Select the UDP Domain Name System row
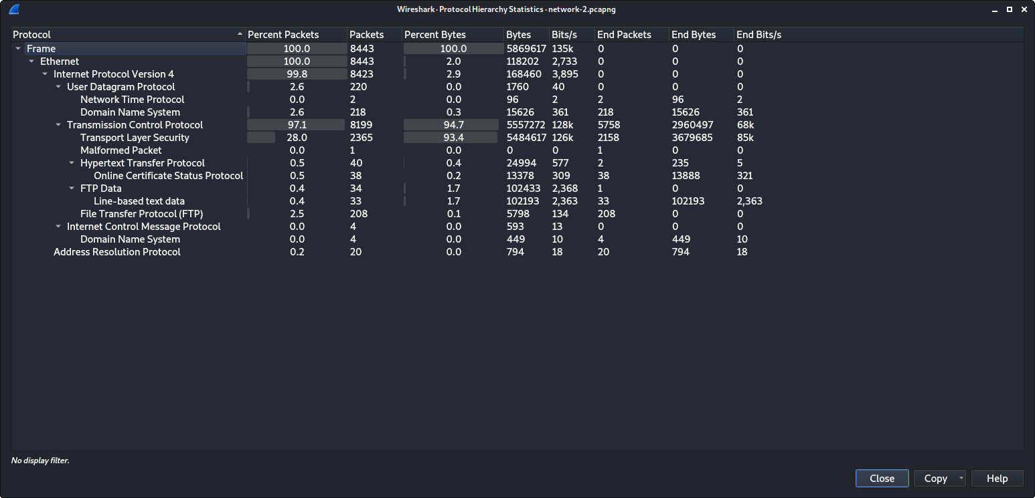The height and width of the screenshot is (498, 1035). point(517,112)
